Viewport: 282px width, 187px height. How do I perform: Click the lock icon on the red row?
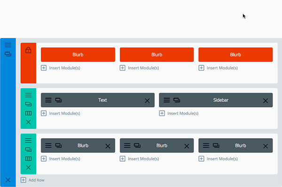[x=28, y=50]
